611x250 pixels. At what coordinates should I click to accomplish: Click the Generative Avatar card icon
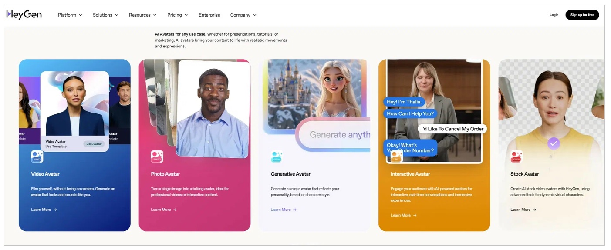click(277, 157)
